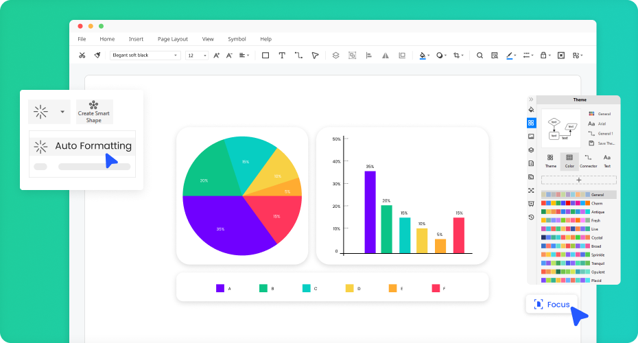The height and width of the screenshot is (343, 638).
Task: Click the image icon in right sidebar
Action: click(531, 137)
